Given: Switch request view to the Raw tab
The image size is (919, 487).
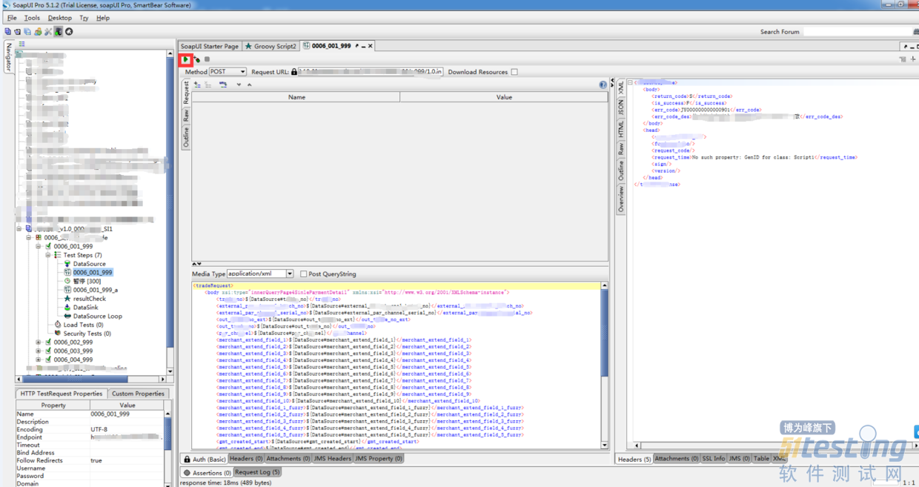Looking at the screenshot, I should (186, 116).
